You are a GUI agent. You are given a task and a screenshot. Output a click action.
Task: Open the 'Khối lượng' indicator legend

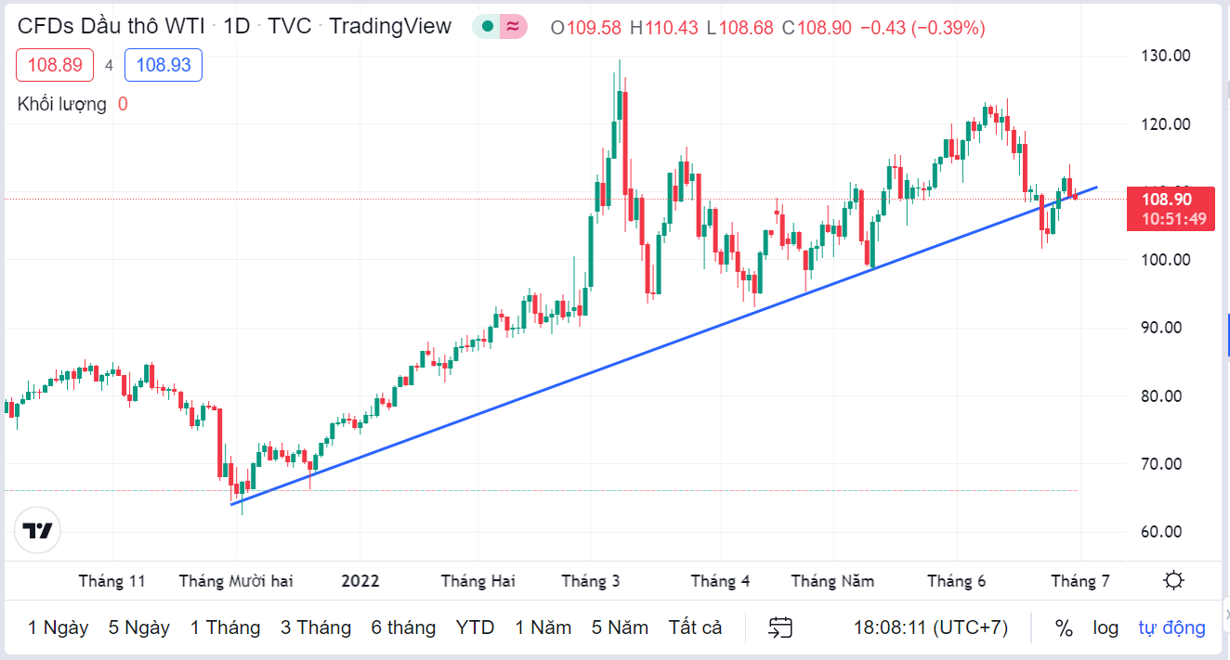point(62,104)
